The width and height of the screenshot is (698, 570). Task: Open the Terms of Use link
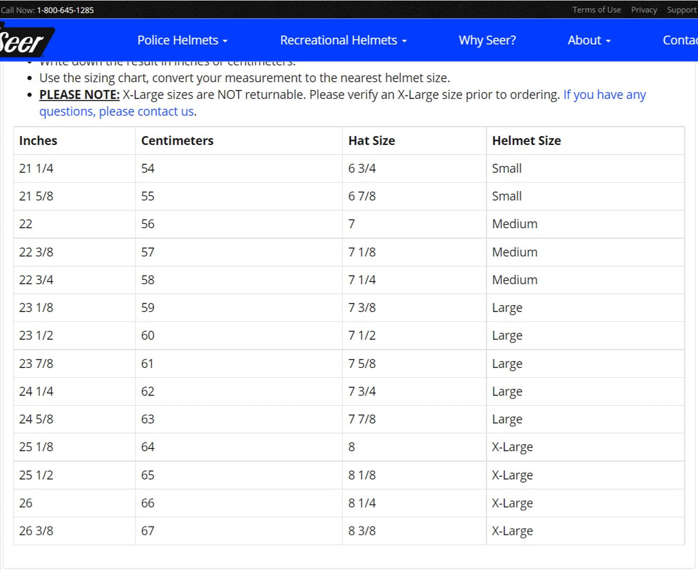pyautogui.click(x=596, y=10)
